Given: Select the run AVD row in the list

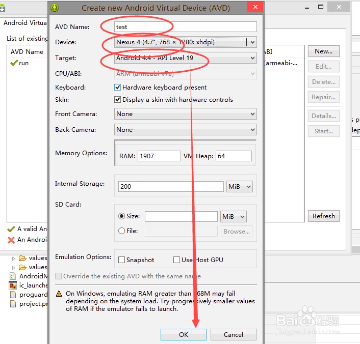Looking at the screenshot, I should (x=27, y=63).
